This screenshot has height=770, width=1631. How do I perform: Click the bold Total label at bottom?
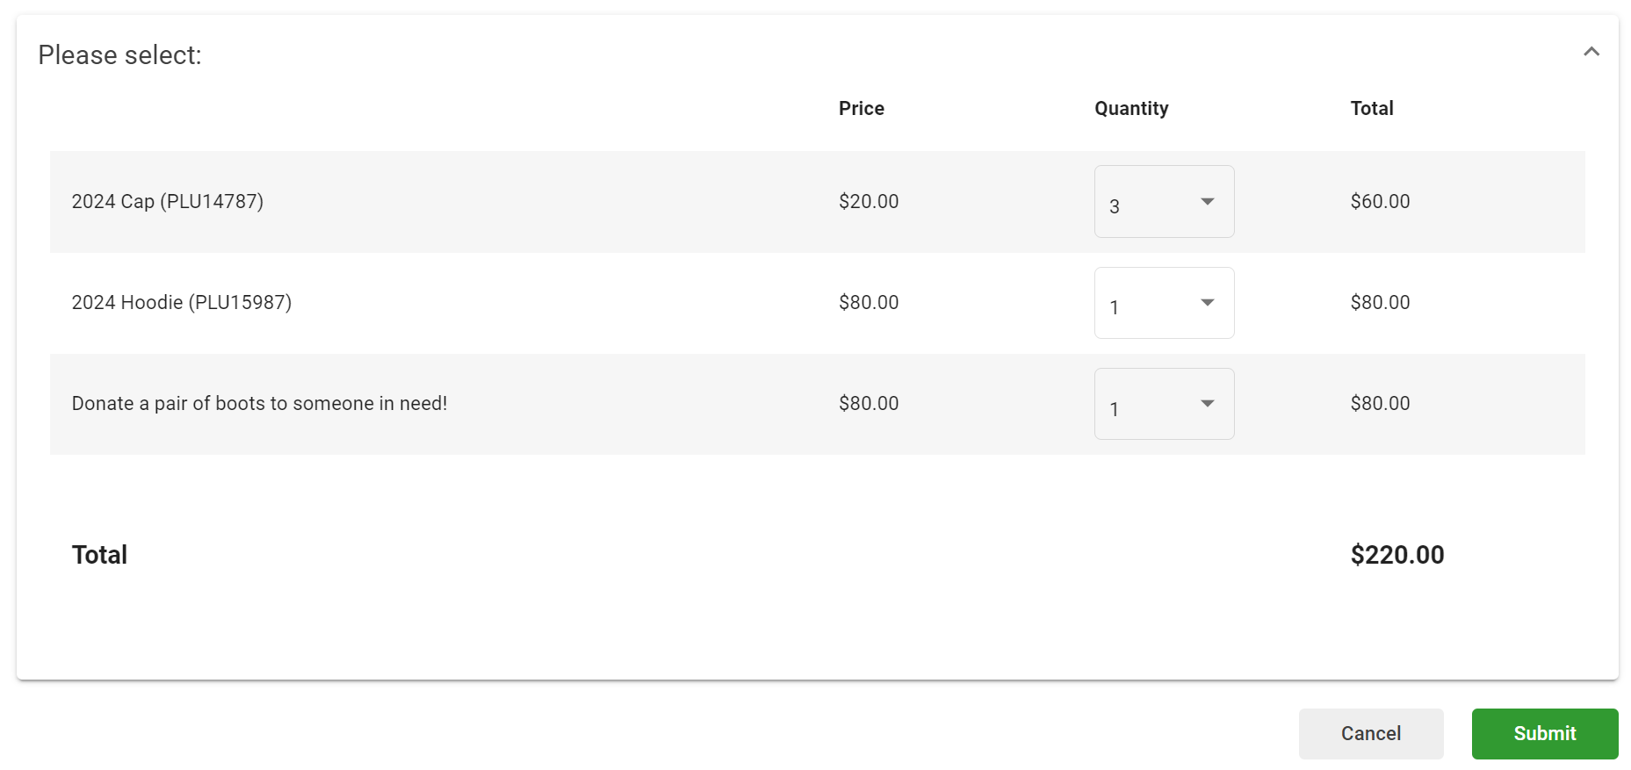(99, 554)
